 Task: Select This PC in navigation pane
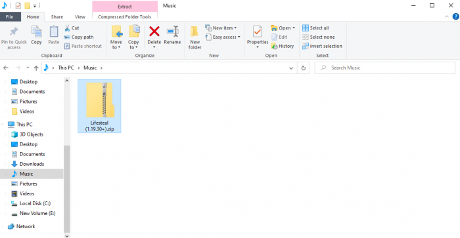tap(25, 125)
